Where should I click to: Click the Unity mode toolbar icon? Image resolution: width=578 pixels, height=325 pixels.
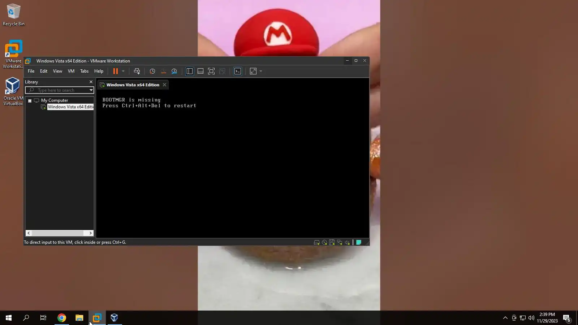(222, 71)
